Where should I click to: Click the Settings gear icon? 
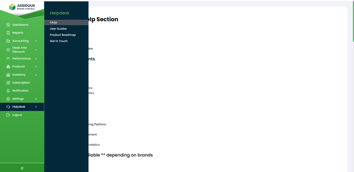pyautogui.click(x=8, y=99)
